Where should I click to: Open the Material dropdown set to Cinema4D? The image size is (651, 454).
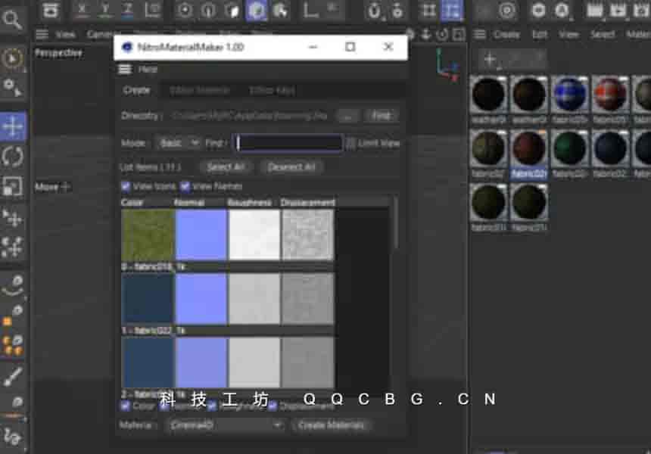[x=224, y=425]
